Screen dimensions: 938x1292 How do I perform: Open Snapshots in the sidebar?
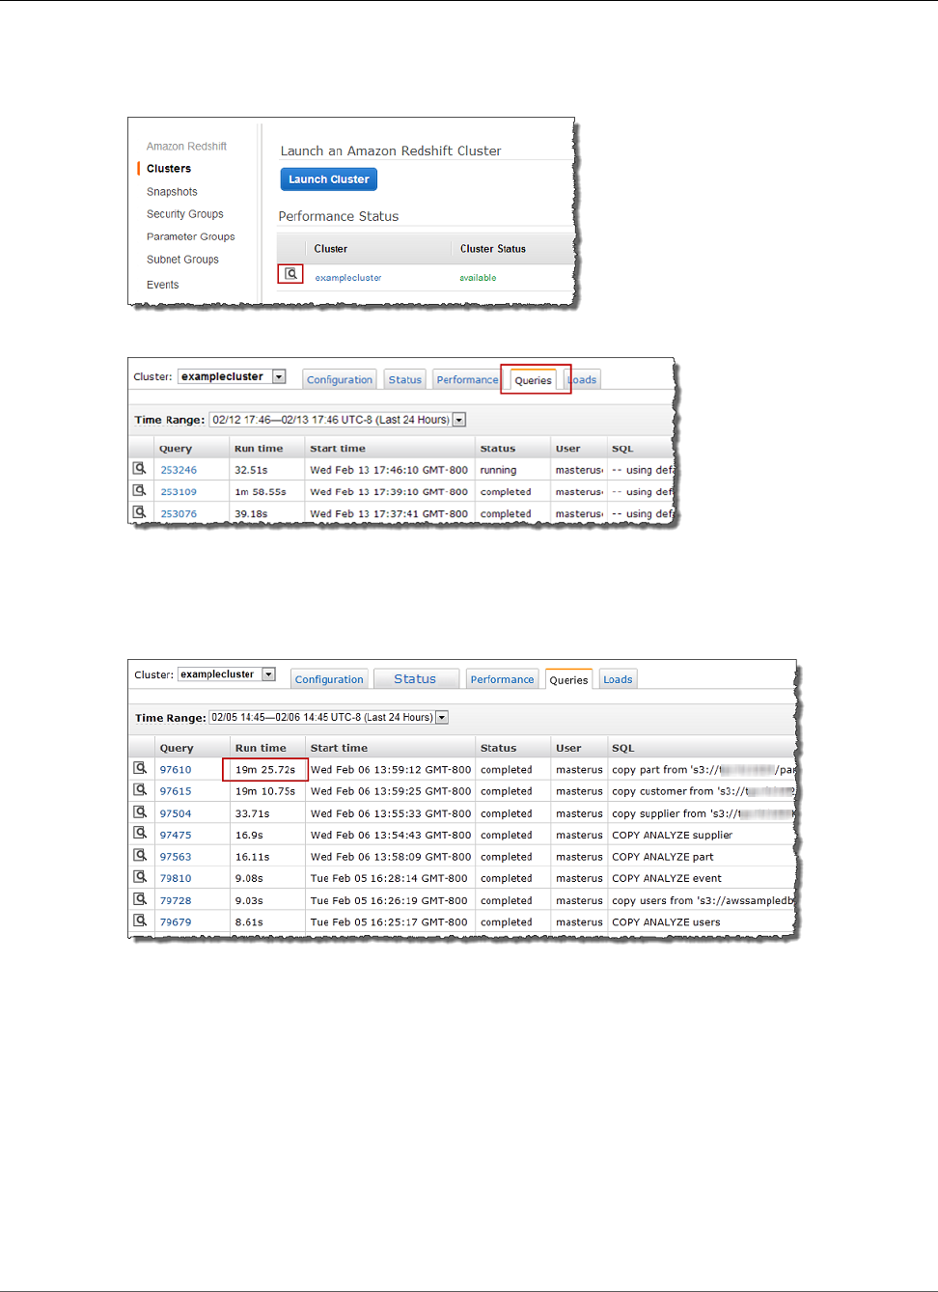pyautogui.click(x=172, y=192)
